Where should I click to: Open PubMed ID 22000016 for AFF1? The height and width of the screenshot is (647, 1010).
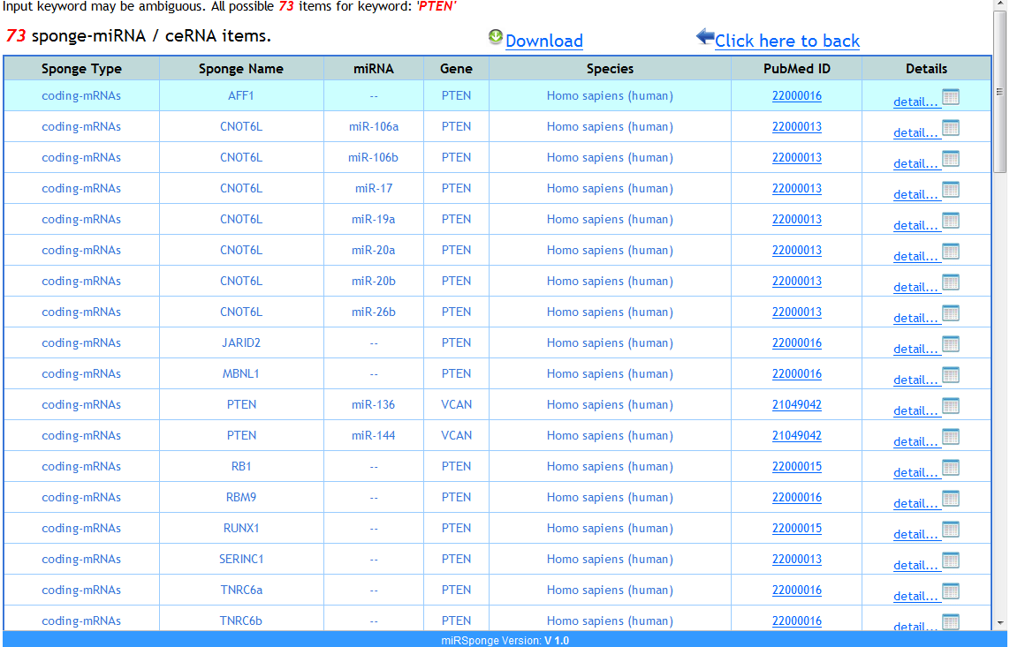796,95
